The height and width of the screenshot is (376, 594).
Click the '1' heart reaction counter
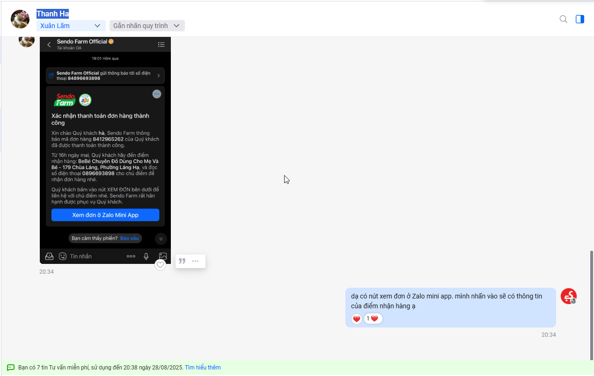373,319
